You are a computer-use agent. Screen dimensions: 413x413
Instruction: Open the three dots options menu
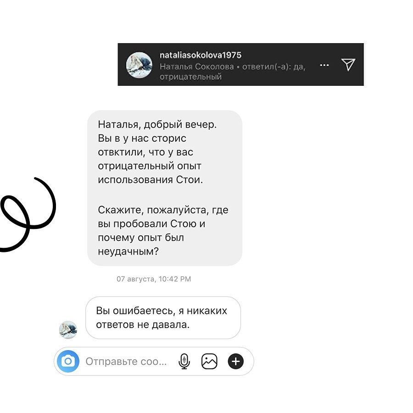pos(324,65)
